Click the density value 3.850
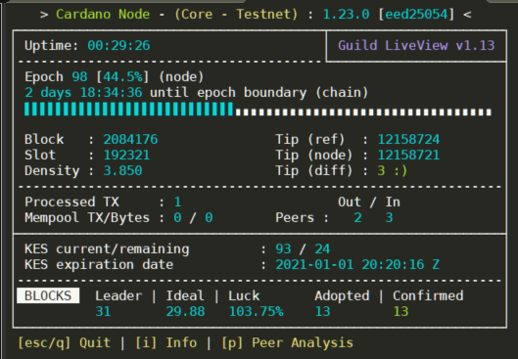The height and width of the screenshot is (359, 518). 122,170
